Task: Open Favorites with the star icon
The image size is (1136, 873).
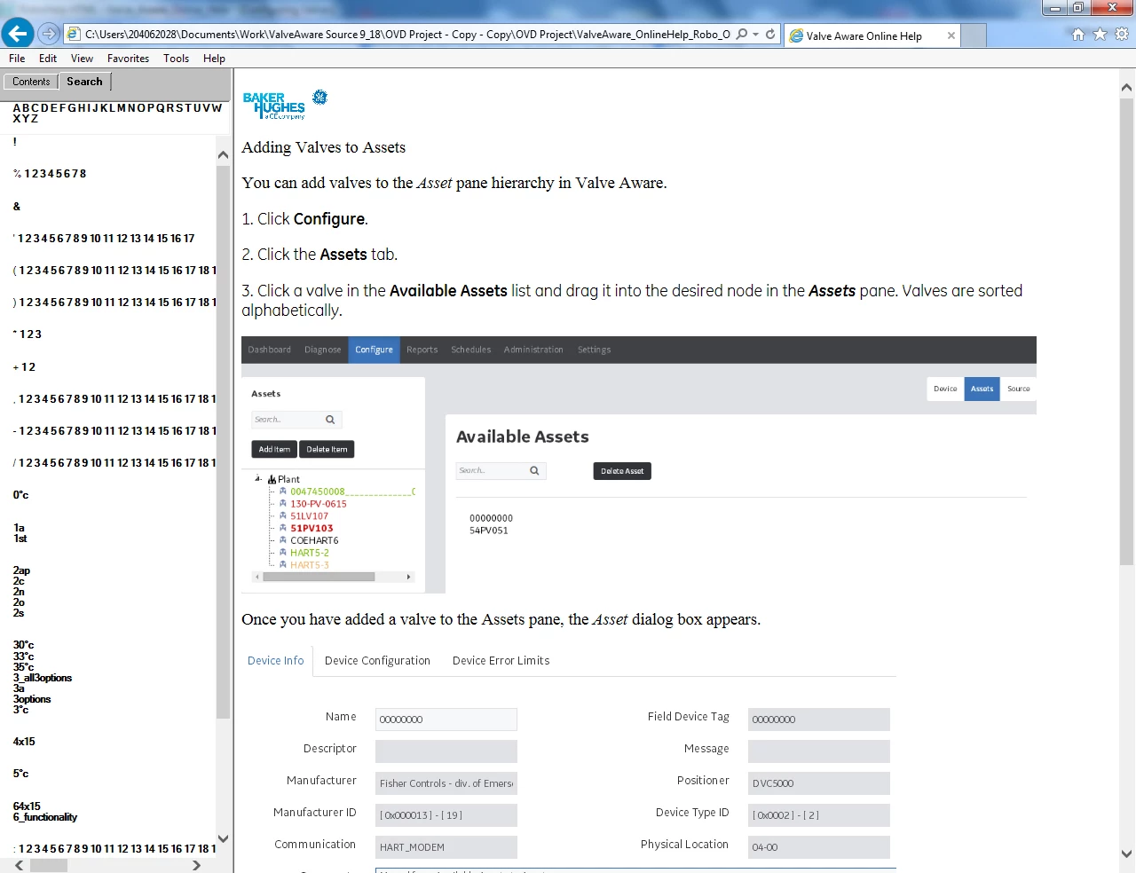Action: [1100, 35]
